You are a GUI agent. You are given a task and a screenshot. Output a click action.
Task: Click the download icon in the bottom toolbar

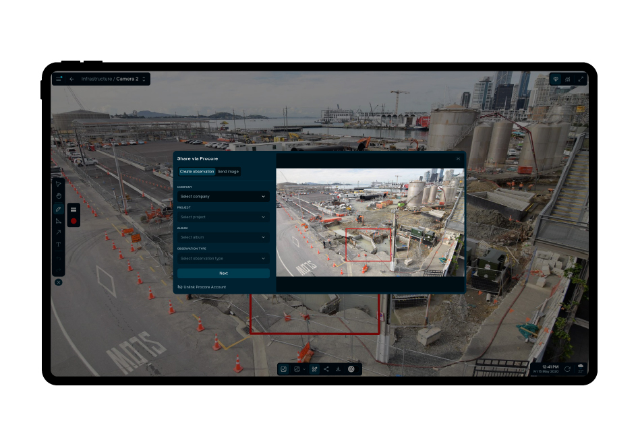[339, 369]
